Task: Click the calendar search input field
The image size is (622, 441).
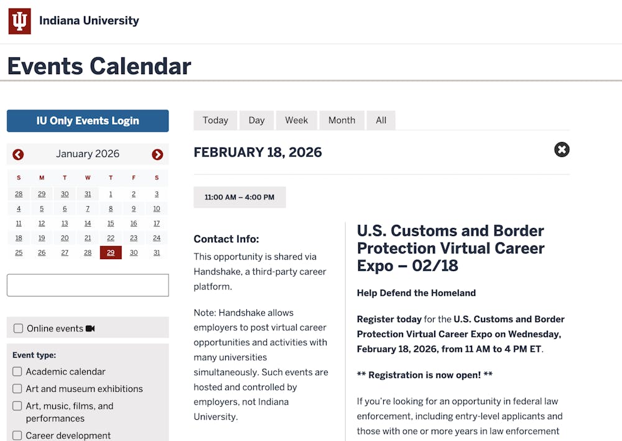Action: click(88, 285)
